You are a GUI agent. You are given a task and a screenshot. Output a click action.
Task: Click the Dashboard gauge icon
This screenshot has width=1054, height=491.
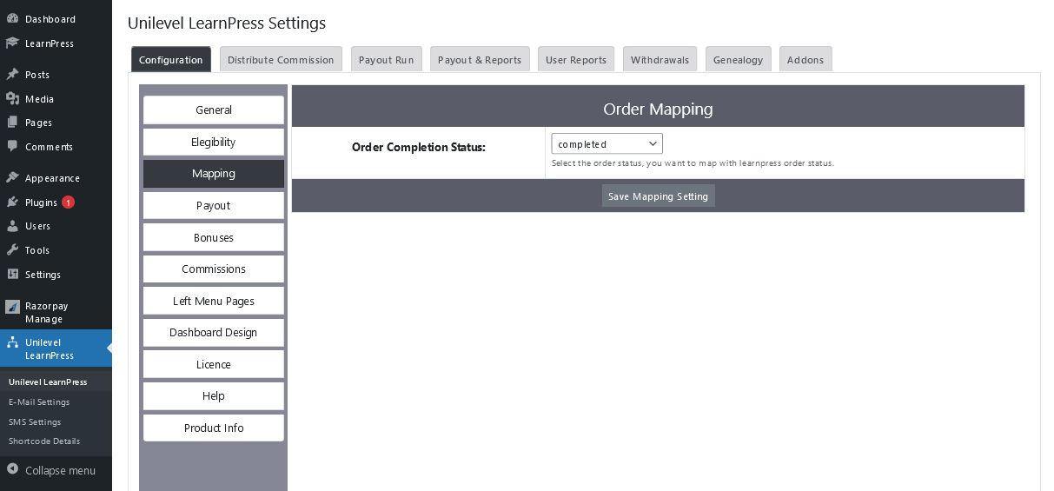12,19
